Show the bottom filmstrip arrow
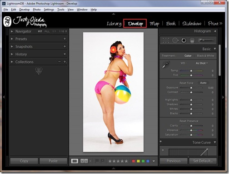 (x=114, y=169)
